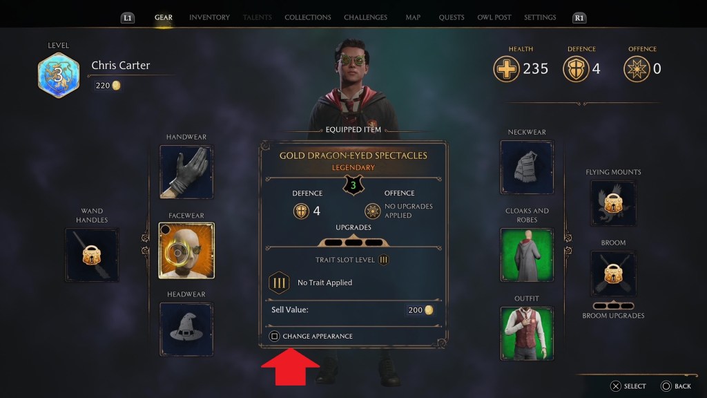This screenshot has height=398, width=707.
Task: Open the Neckwear scarf slot
Action: click(527, 167)
